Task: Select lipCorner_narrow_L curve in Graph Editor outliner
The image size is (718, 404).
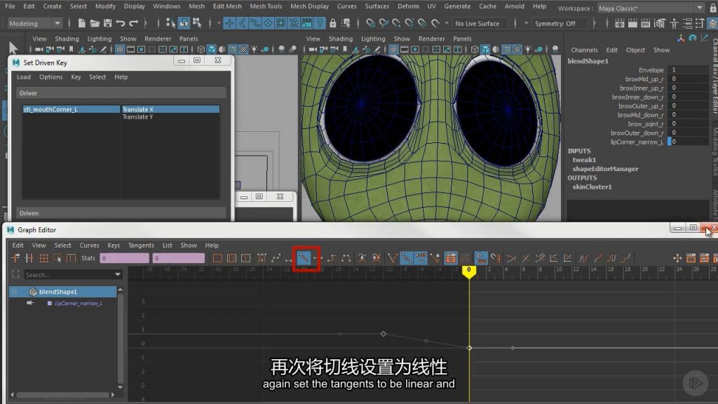Action: point(79,303)
